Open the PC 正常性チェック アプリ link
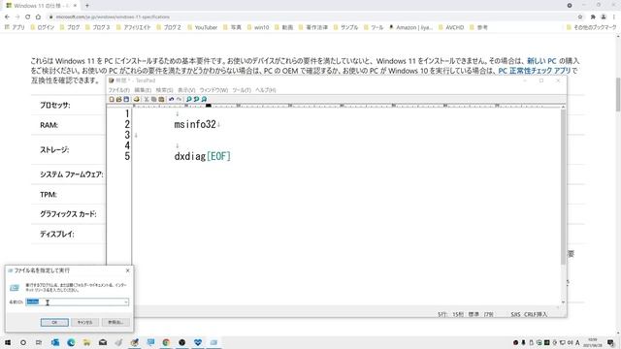This screenshot has width=621, height=349. (535, 71)
